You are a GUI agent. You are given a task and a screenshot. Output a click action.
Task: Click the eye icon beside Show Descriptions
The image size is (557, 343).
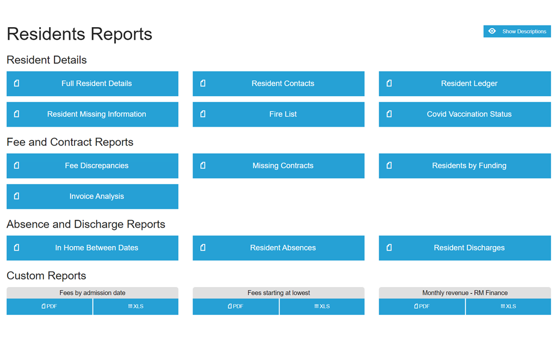click(492, 31)
